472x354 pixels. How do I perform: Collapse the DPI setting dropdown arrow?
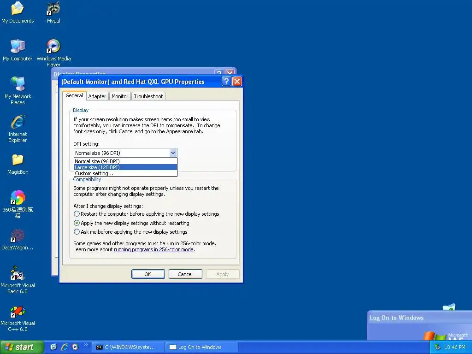[173, 153]
